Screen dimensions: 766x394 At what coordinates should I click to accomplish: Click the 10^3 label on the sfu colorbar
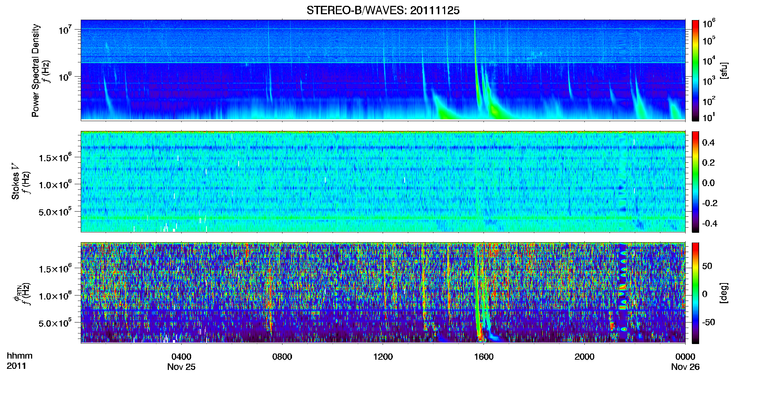coord(709,81)
